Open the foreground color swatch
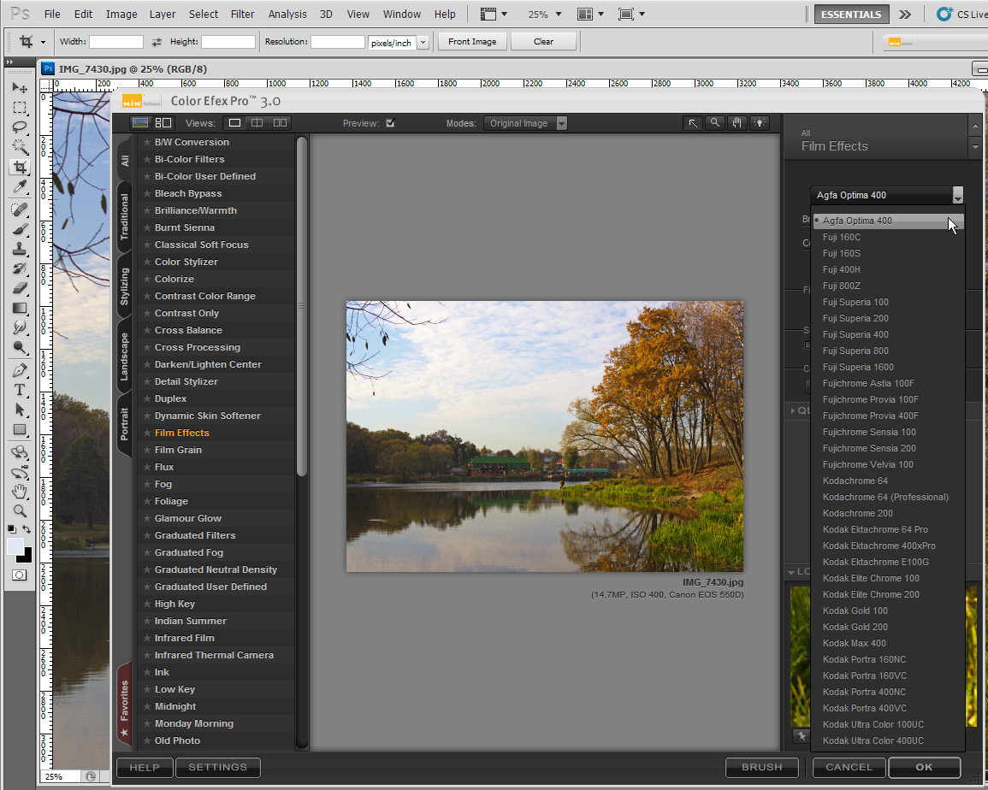Viewport: 988px width, 790px height. tap(15, 547)
